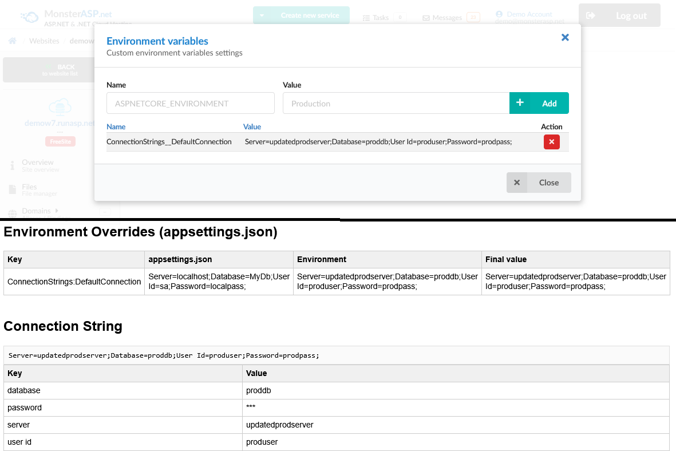Image resolution: width=676 pixels, height=451 pixels.
Task: Click the Demo Account user icon
Action: (499, 14)
